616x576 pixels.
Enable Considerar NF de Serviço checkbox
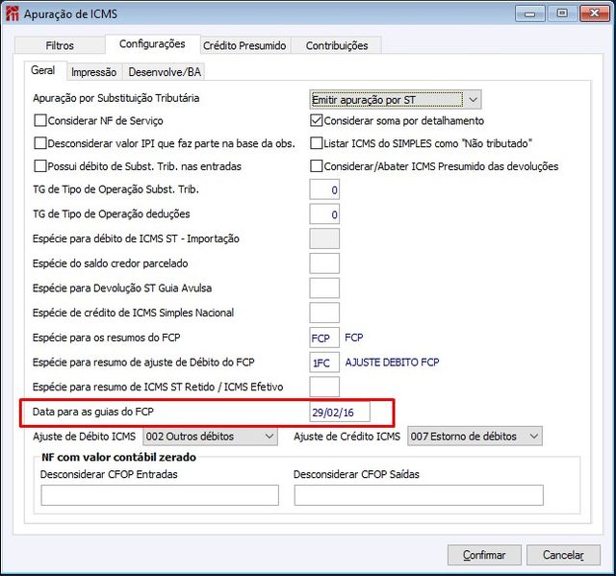point(40,120)
